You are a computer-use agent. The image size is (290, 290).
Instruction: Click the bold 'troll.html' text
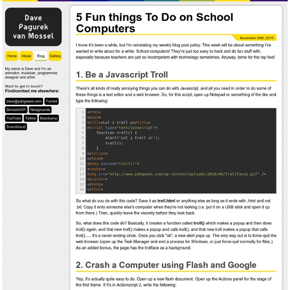pyautogui.click(x=166, y=201)
